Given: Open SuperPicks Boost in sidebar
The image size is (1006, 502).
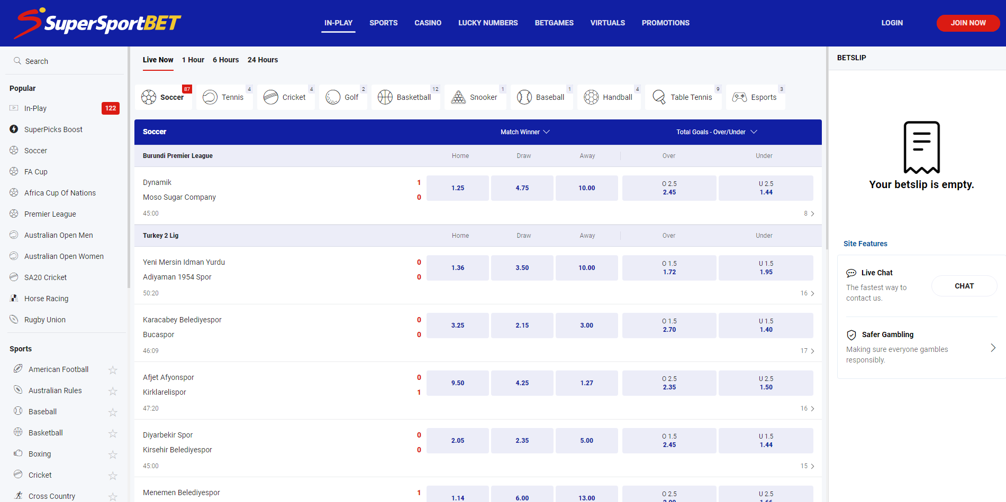Looking at the screenshot, I should coord(53,129).
